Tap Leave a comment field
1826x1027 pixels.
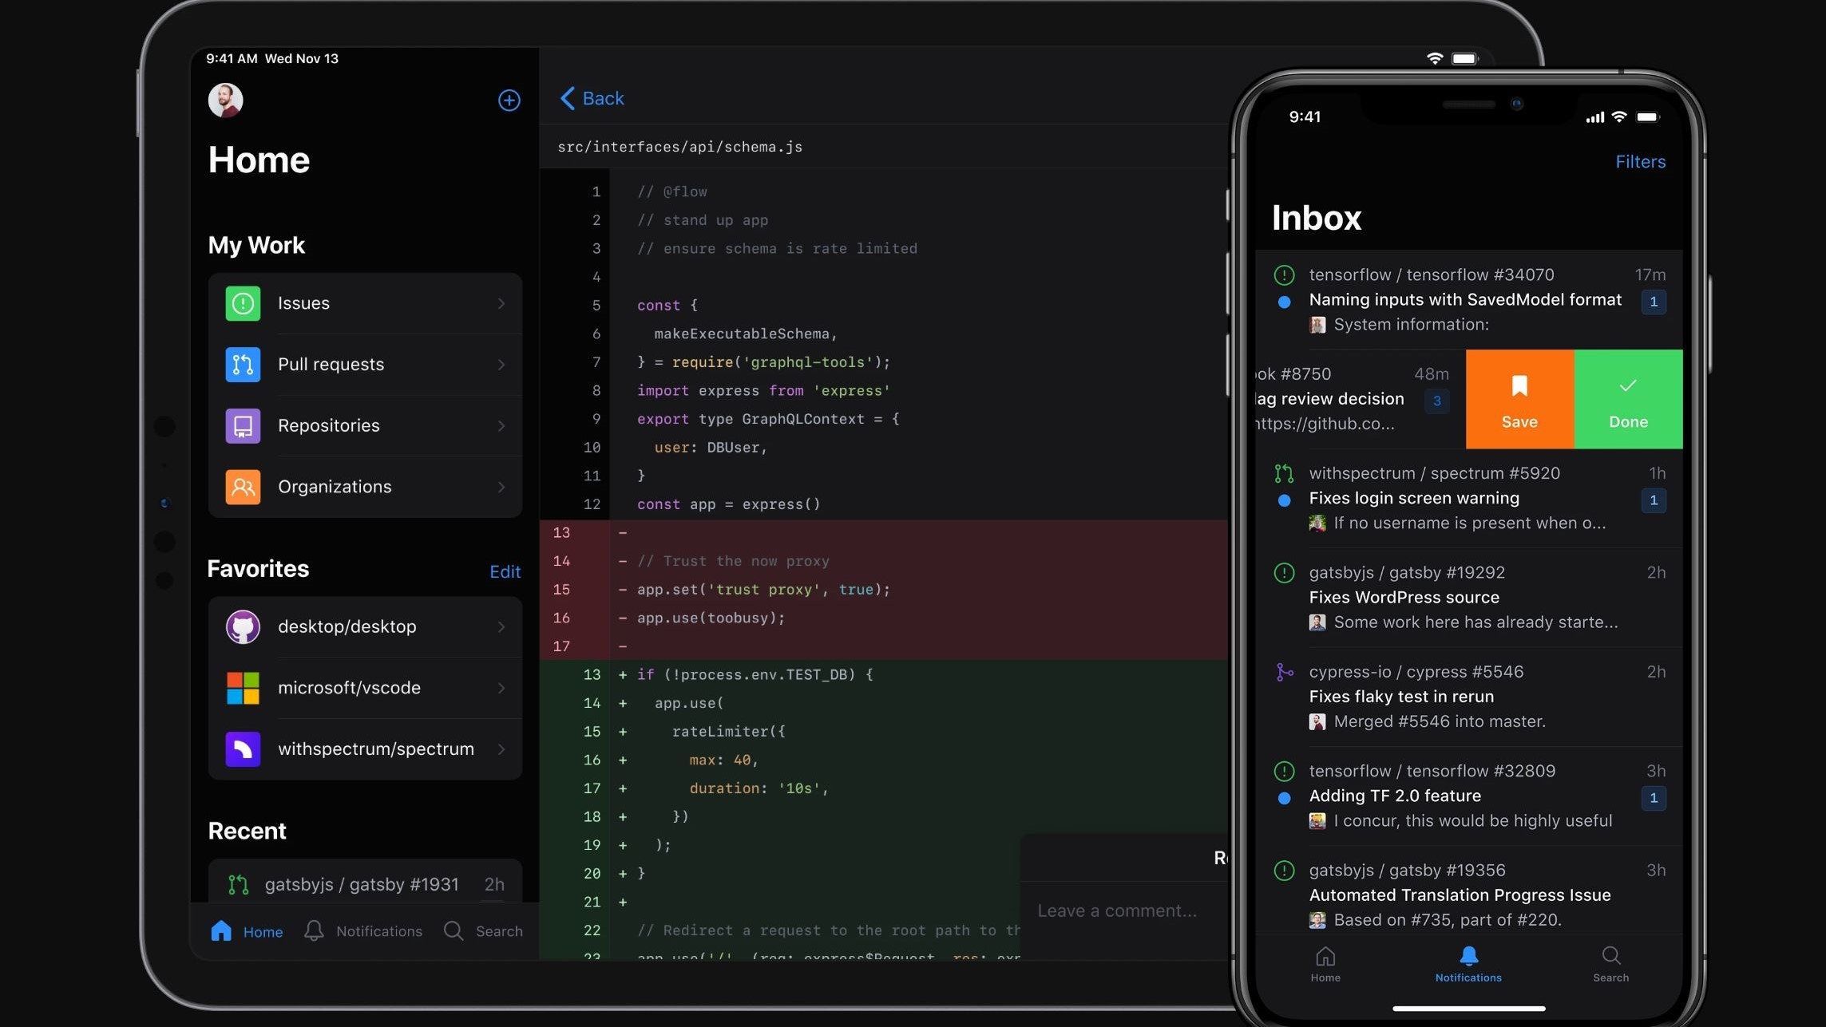pyautogui.click(x=1125, y=910)
